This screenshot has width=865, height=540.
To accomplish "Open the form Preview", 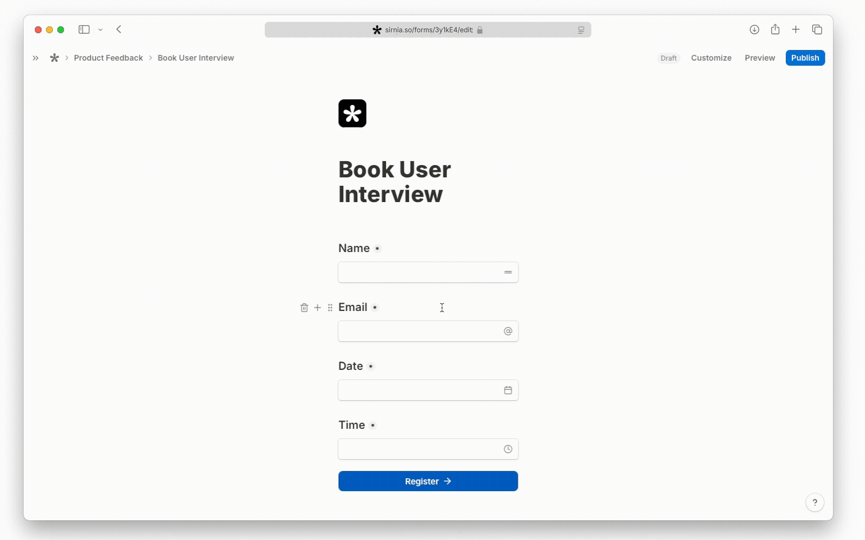I will 759,58.
